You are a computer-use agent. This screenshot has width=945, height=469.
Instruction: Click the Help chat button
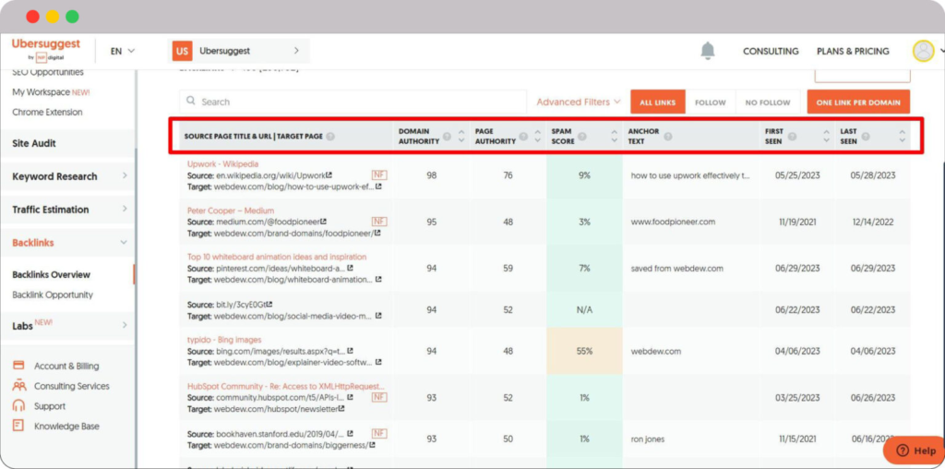click(x=915, y=451)
